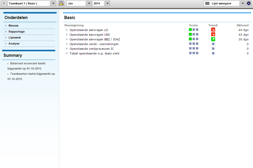Expand the Openstaande aanvragen LO row

pos(67,30)
